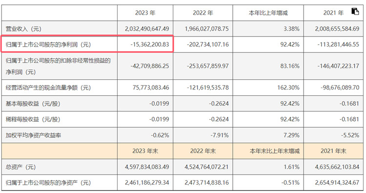Select the 2023 revenue 2,032,490,647.49

pos(147,29)
